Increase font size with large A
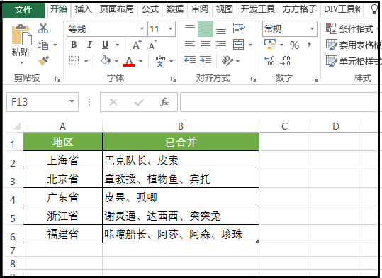Viewport: 382px width, 278px height. click(x=137, y=45)
